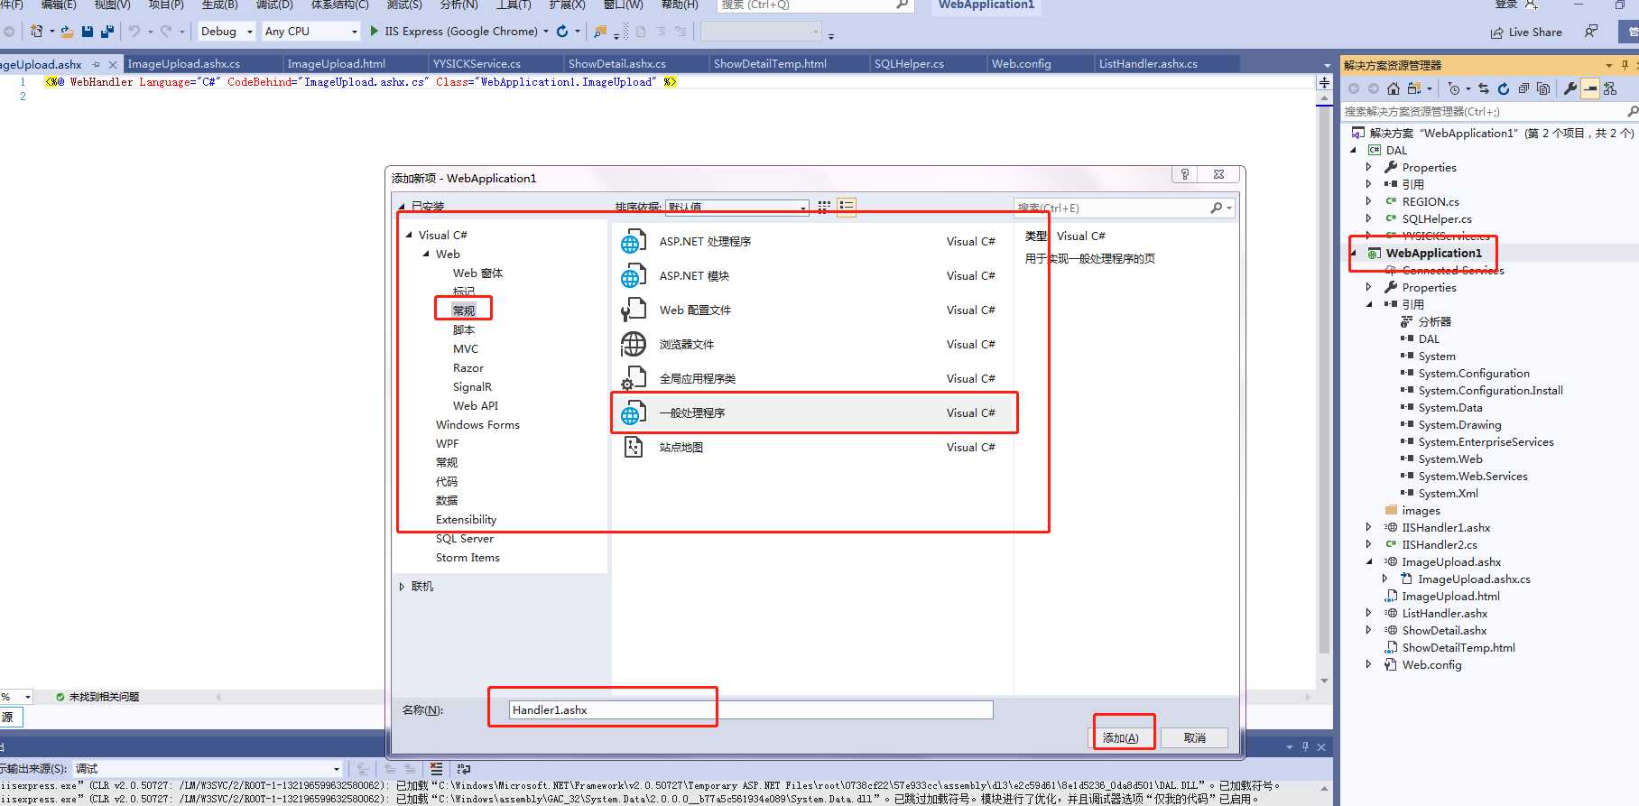Open the IIS Express browser dropdown arrow

pyautogui.click(x=546, y=32)
